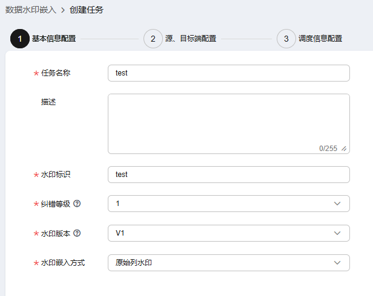Click 创建任务 breadcrumb text
373x296 pixels.
click(87, 10)
